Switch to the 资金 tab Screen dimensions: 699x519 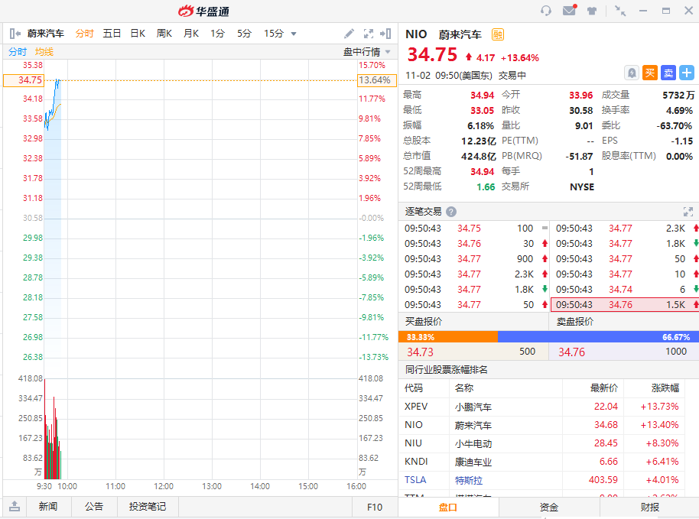548,508
